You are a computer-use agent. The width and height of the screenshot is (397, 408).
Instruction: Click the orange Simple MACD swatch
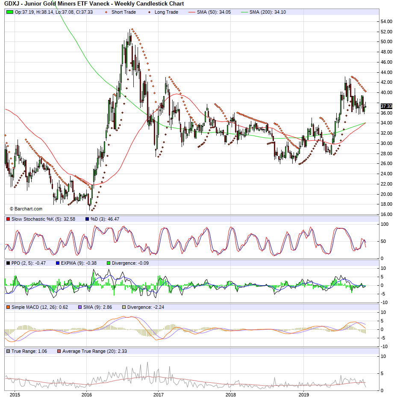(8, 307)
